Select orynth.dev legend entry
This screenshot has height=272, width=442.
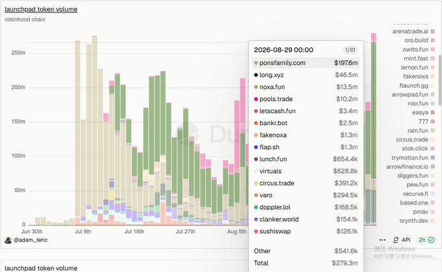(x=417, y=221)
